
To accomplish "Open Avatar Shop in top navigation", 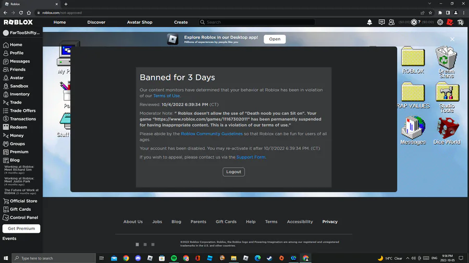I will pos(140,22).
